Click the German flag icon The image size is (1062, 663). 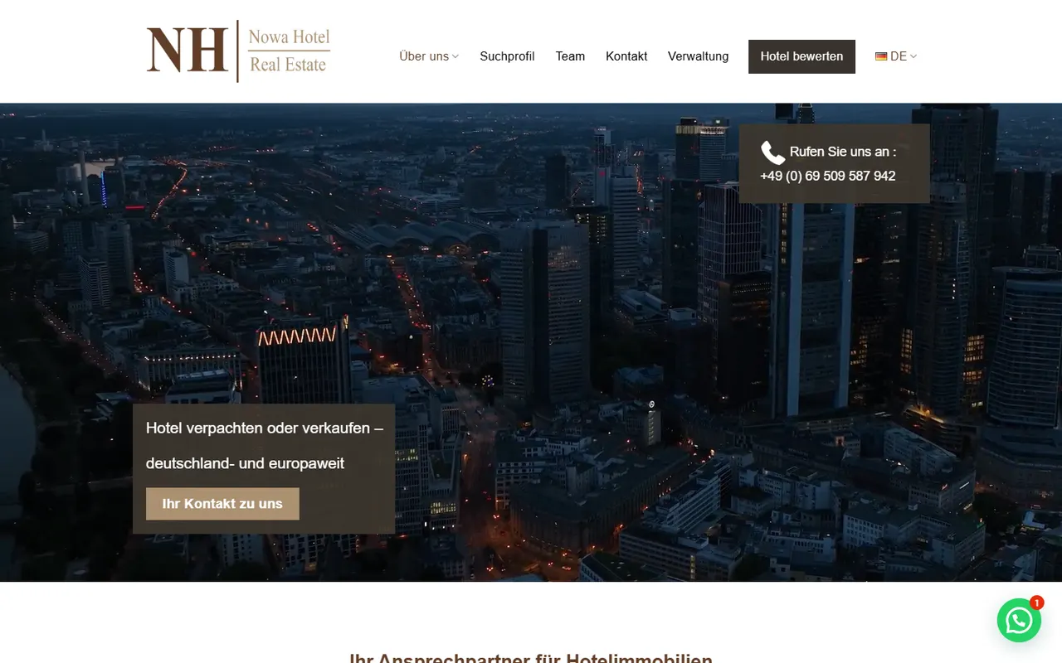[x=881, y=56]
